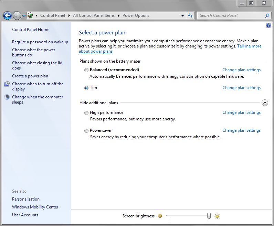Click the greyed Forward arrow button

click(x=17, y=16)
